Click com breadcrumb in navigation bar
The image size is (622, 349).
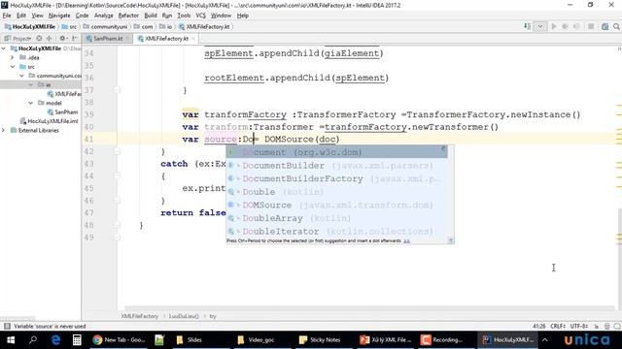pos(143,26)
